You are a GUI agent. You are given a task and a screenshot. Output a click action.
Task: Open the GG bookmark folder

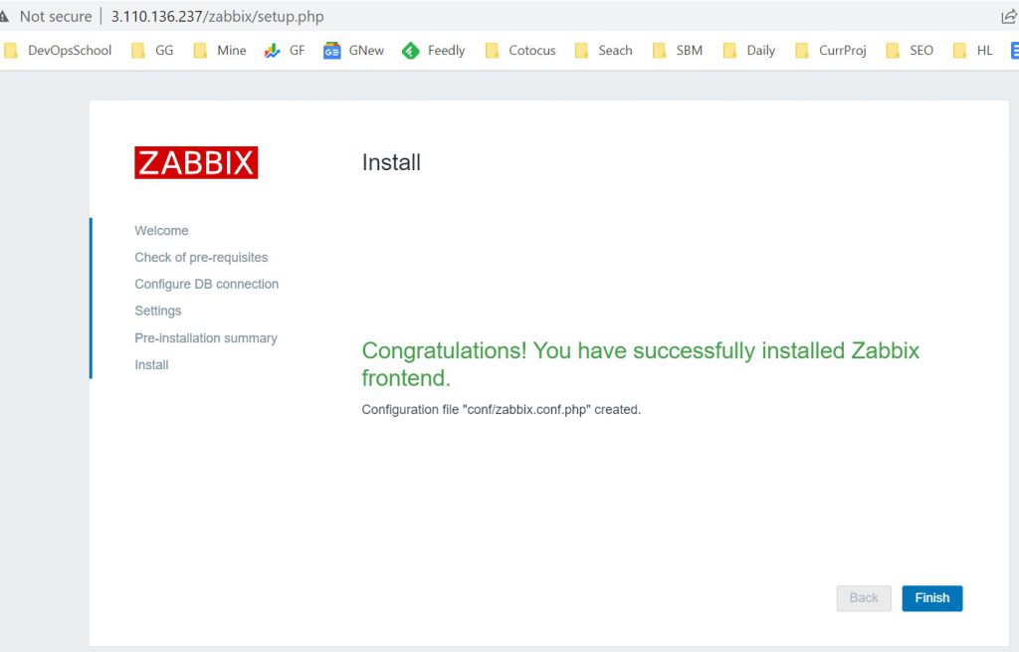[x=153, y=51]
